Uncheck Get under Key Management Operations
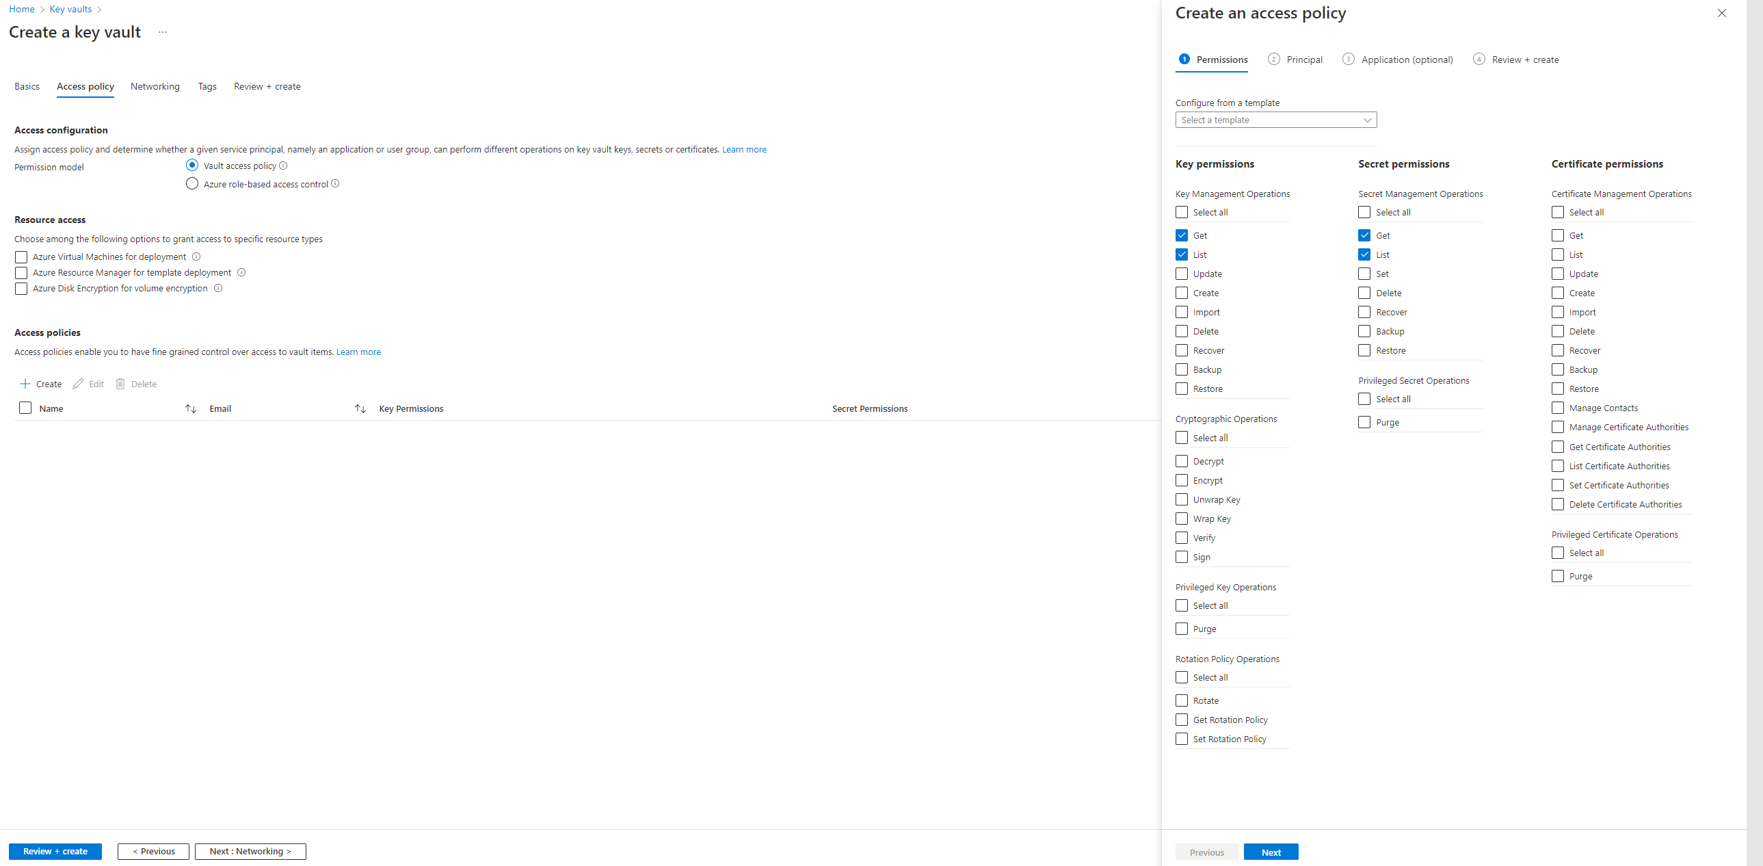The image size is (1763, 866). click(1181, 235)
